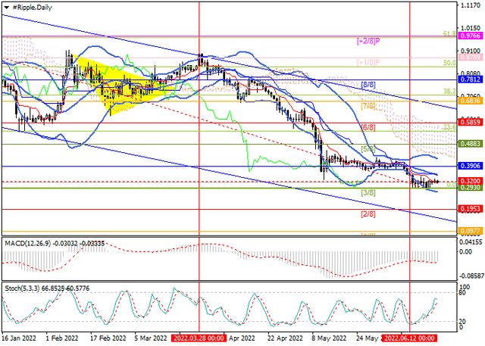Select the [7/8] Murrey level label

368,106
